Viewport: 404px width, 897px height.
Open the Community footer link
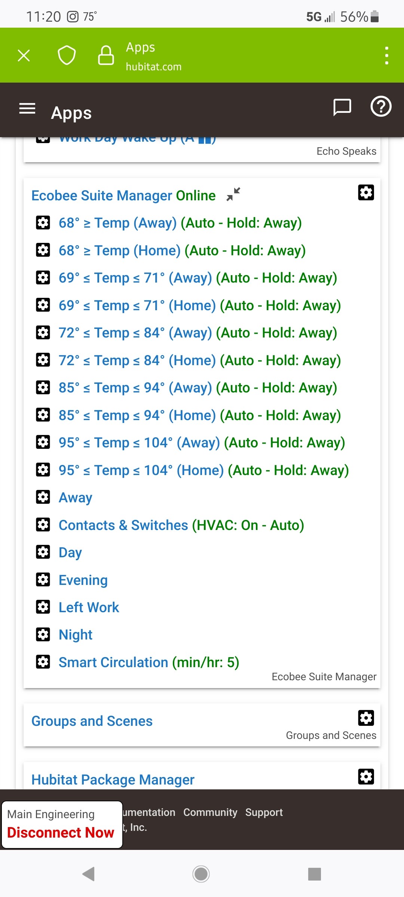coord(210,812)
